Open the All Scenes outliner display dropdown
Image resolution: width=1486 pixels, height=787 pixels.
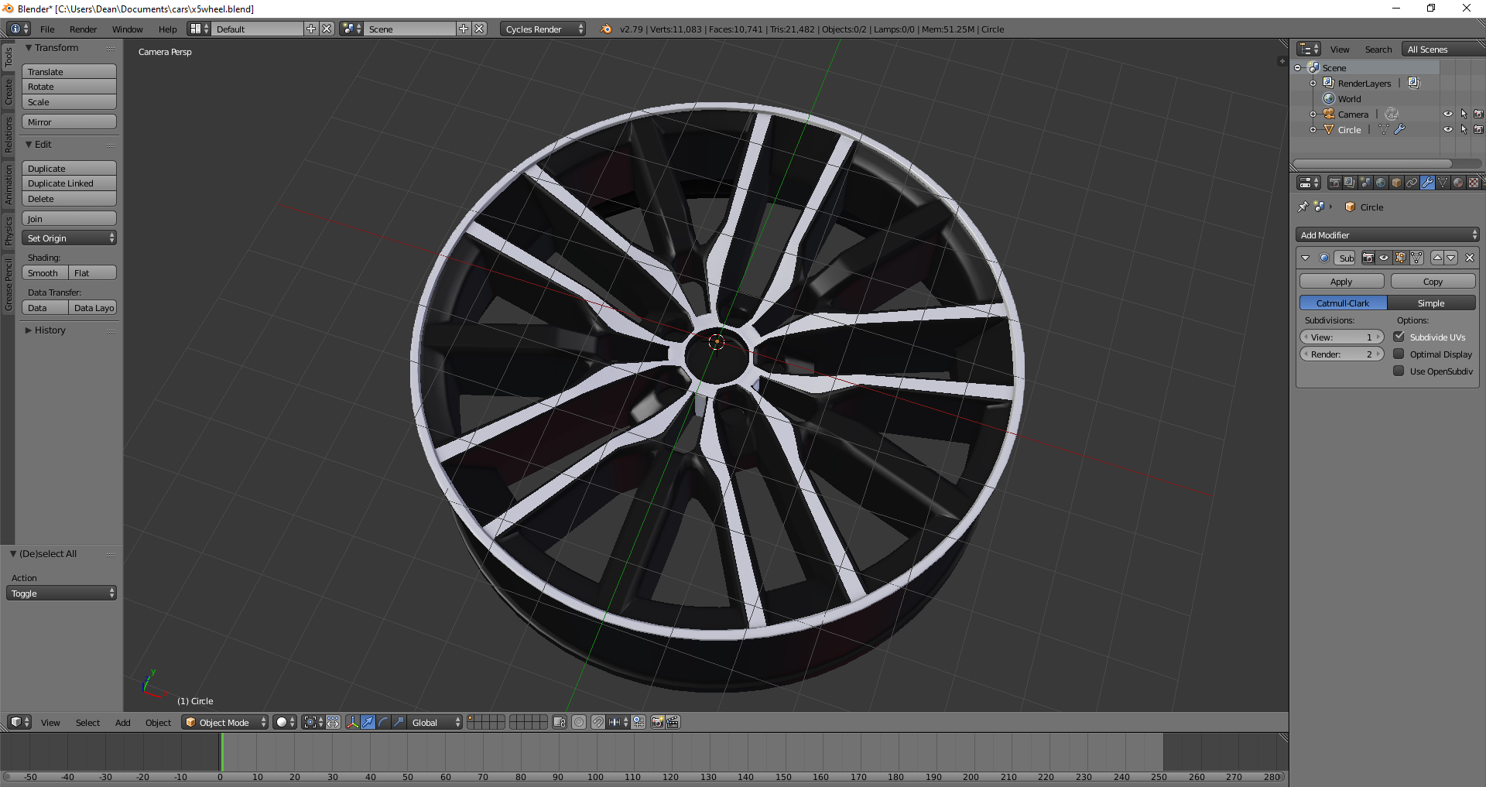point(1443,49)
